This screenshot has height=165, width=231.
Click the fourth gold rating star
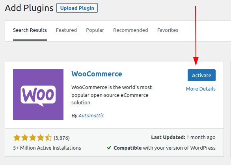pos(41,138)
